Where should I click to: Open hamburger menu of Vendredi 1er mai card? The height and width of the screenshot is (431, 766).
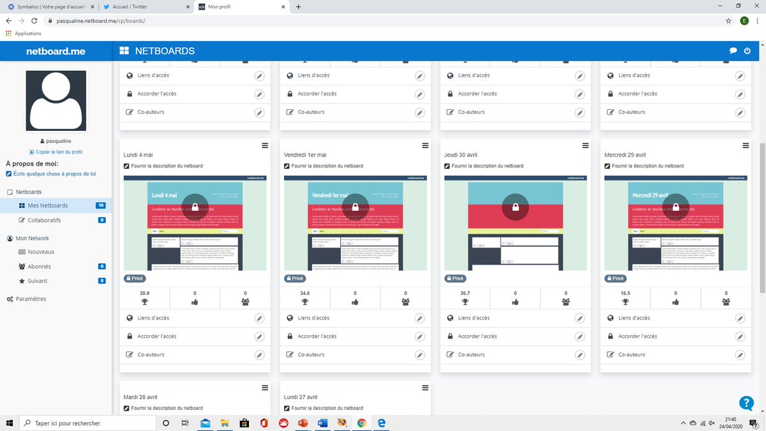pyautogui.click(x=425, y=146)
